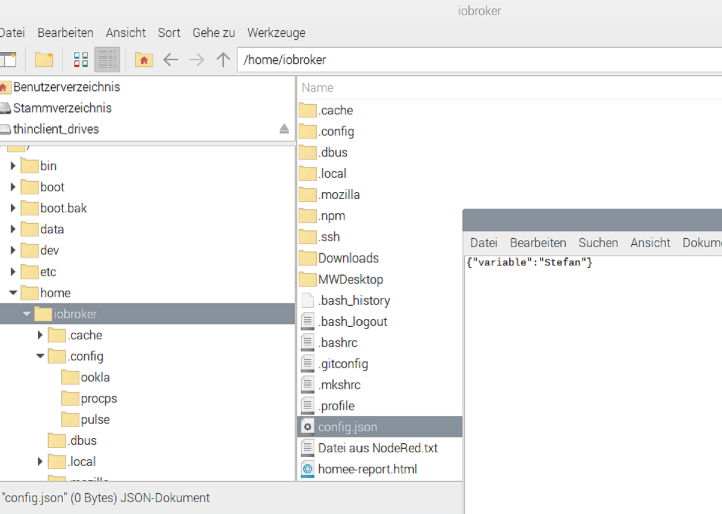Click the .bash_logout file icon
Viewport: 722px width, 514px height.
click(308, 321)
